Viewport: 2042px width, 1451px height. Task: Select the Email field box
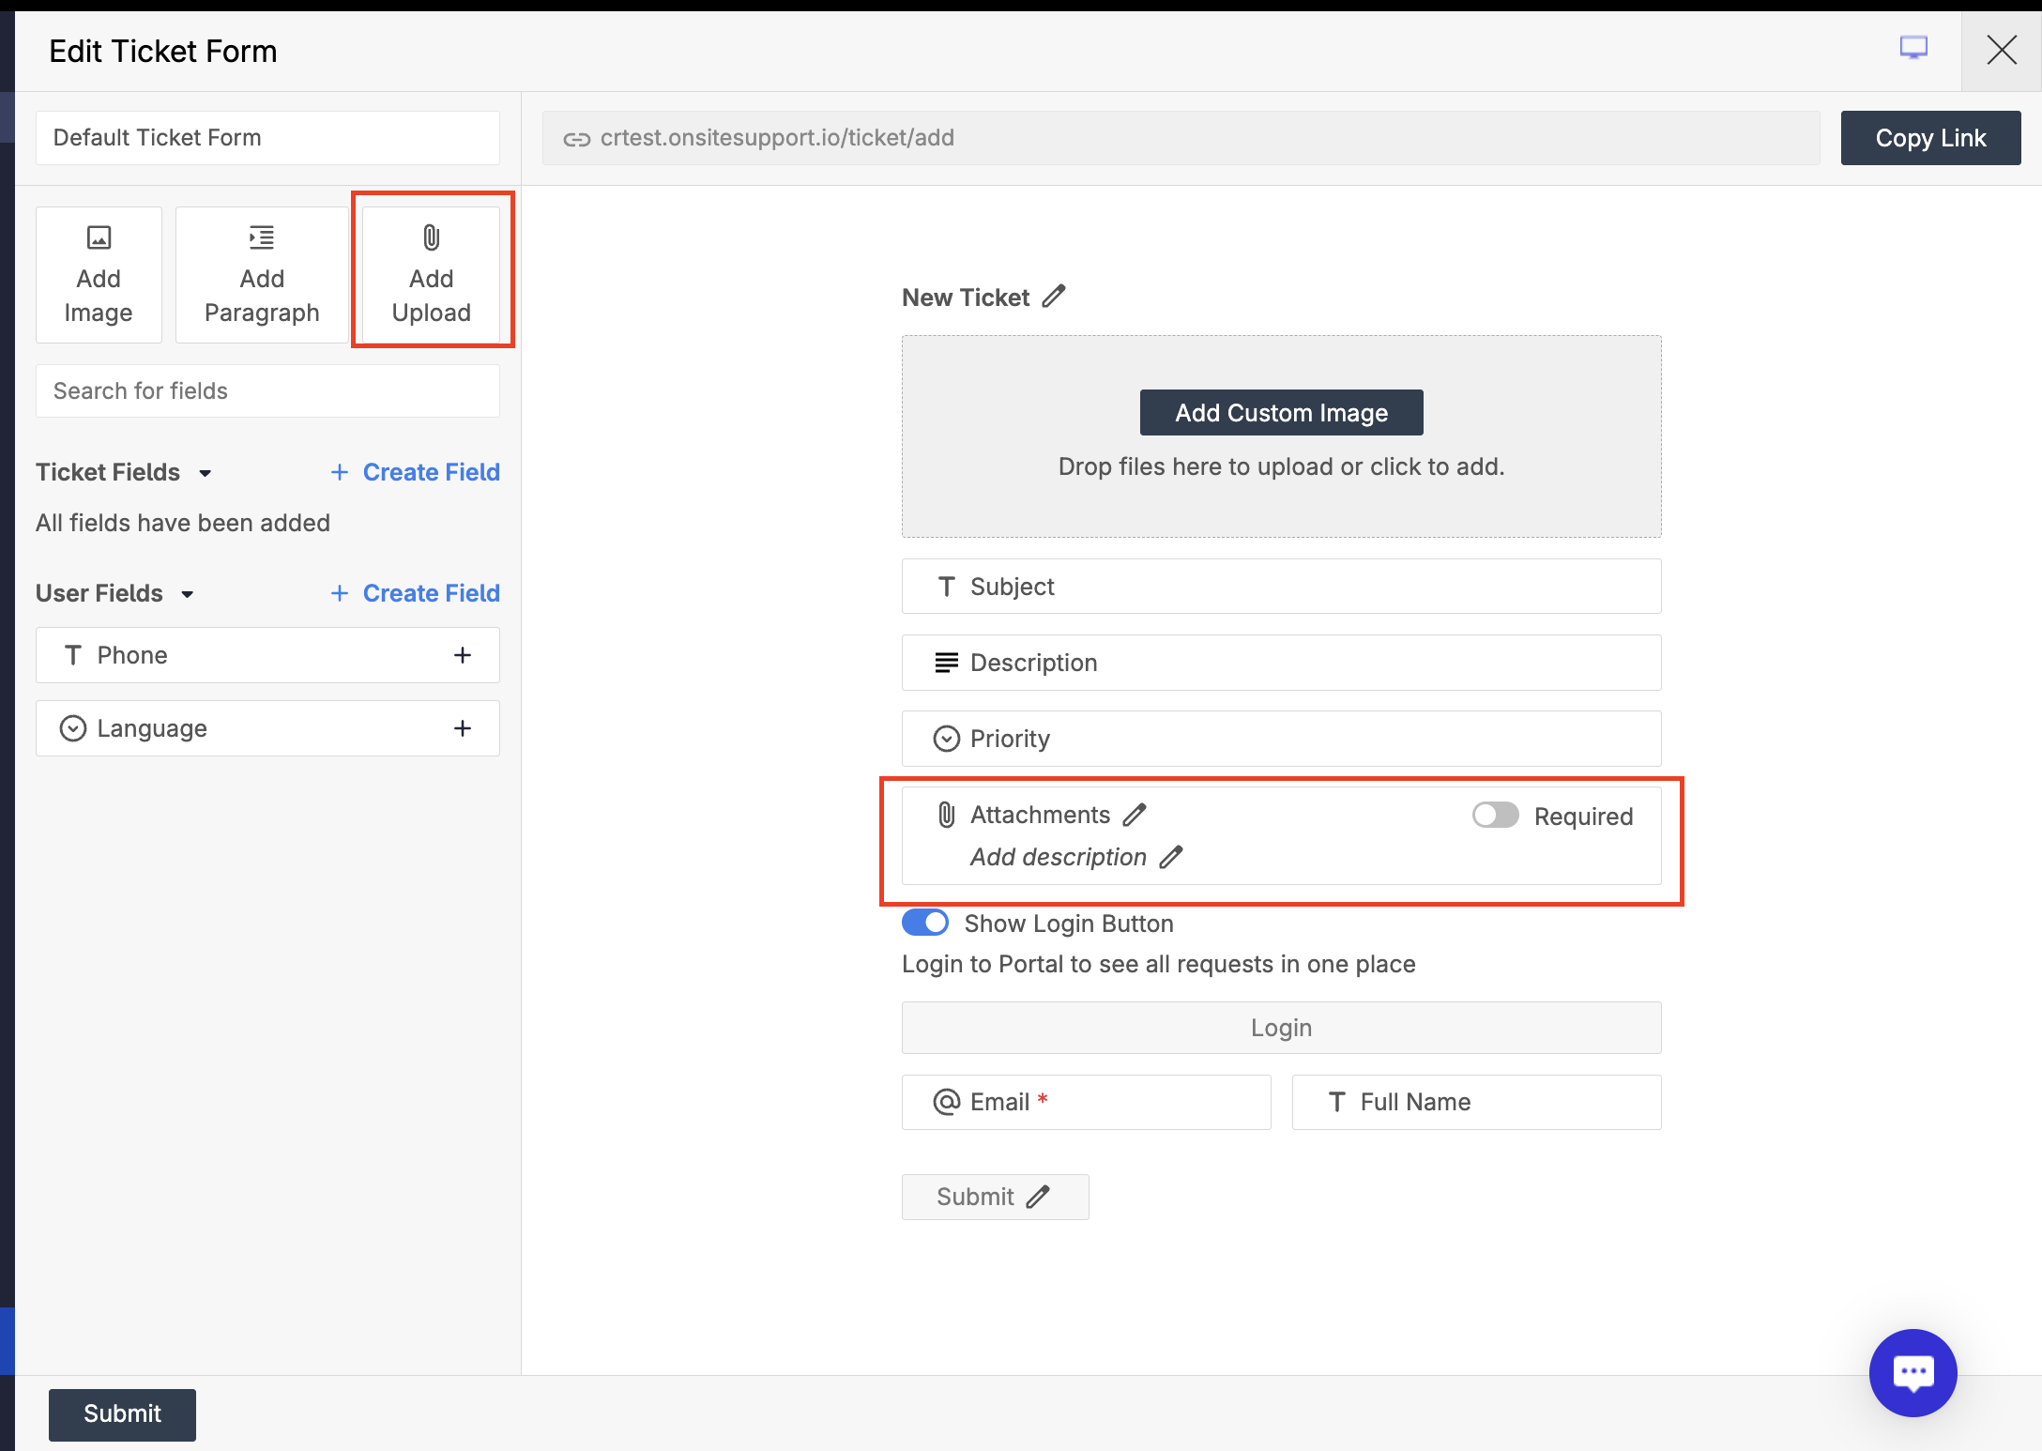click(1086, 1102)
